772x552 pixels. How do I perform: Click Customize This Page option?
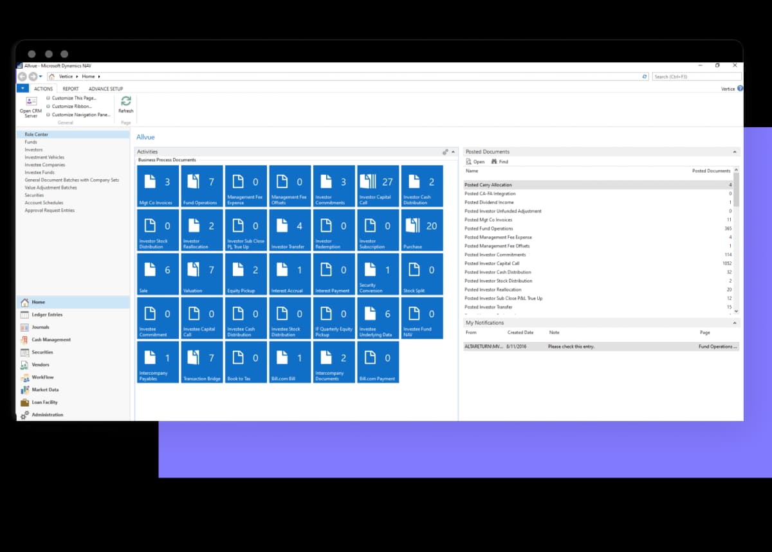(x=73, y=98)
